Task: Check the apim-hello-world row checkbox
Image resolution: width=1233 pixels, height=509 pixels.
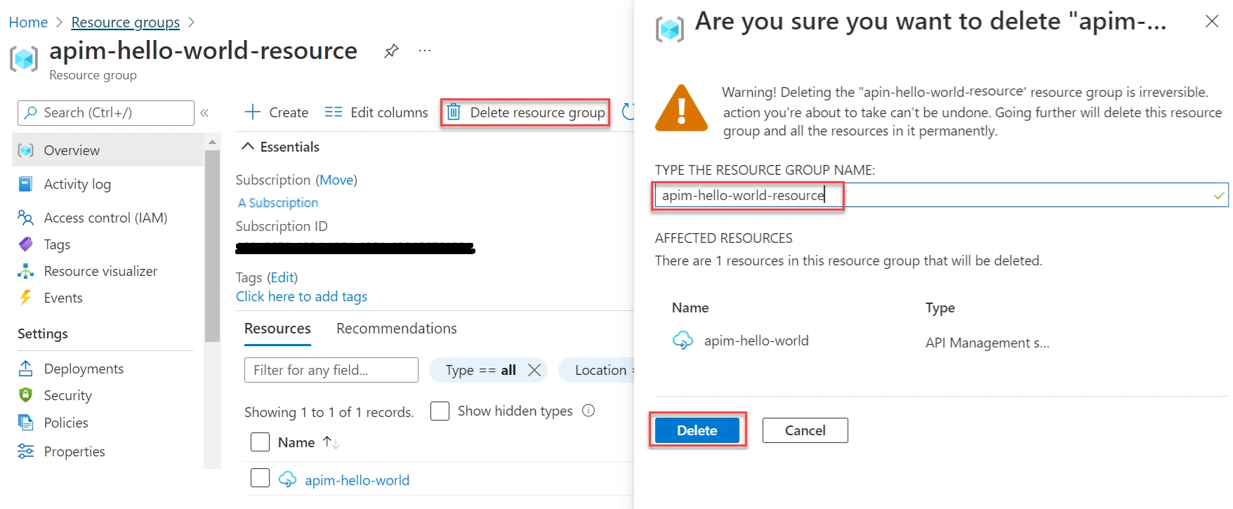Action: (260, 478)
